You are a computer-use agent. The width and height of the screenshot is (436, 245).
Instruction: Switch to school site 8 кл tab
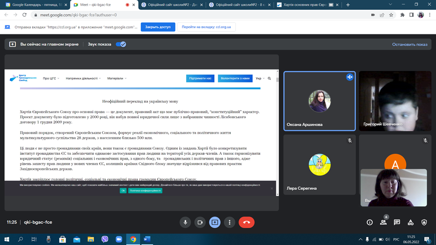[x=240, y=5]
